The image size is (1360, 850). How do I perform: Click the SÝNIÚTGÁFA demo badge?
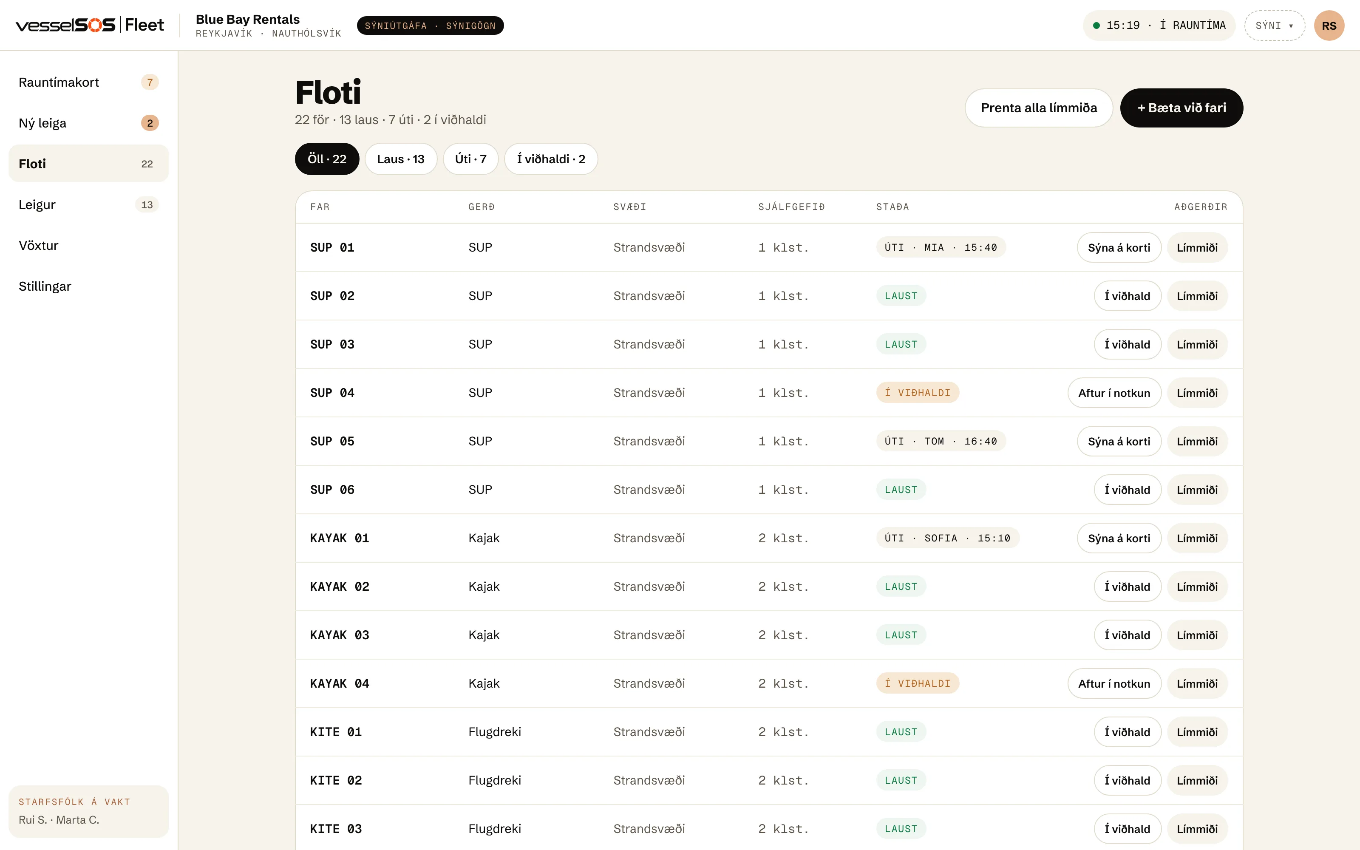(430, 26)
